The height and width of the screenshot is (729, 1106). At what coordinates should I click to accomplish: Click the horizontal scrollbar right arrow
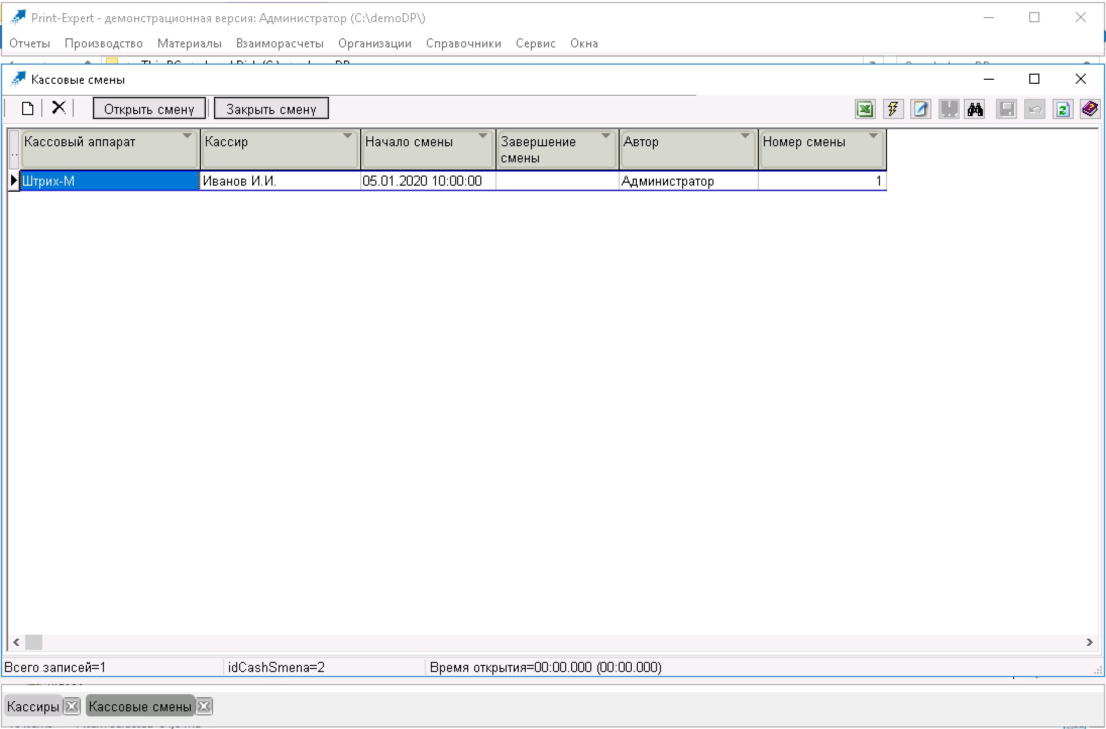[x=1089, y=642]
